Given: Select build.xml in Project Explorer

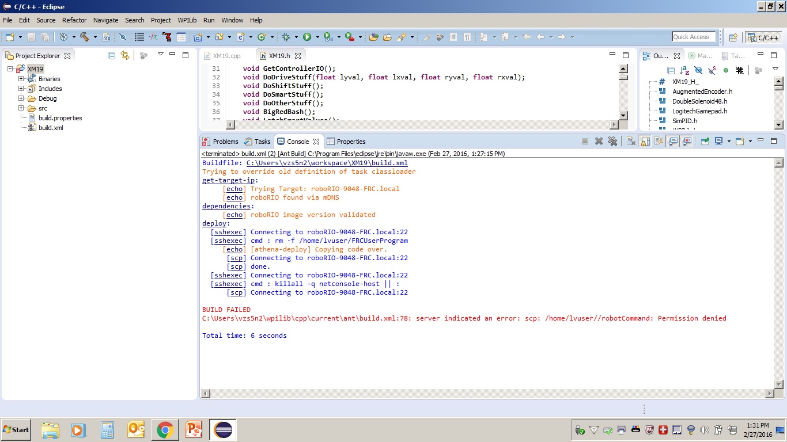Looking at the screenshot, I should coord(51,128).
